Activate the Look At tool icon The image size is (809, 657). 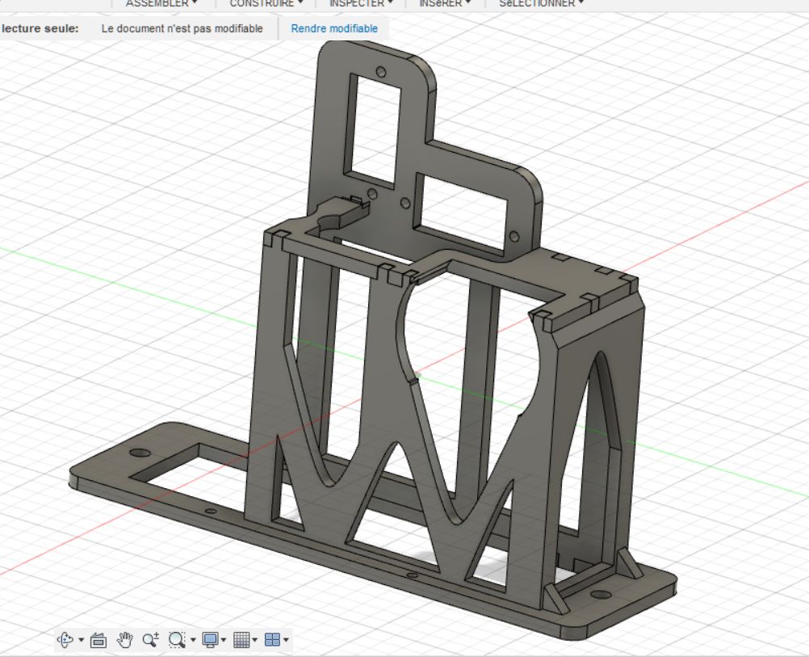tap(98, 640)
